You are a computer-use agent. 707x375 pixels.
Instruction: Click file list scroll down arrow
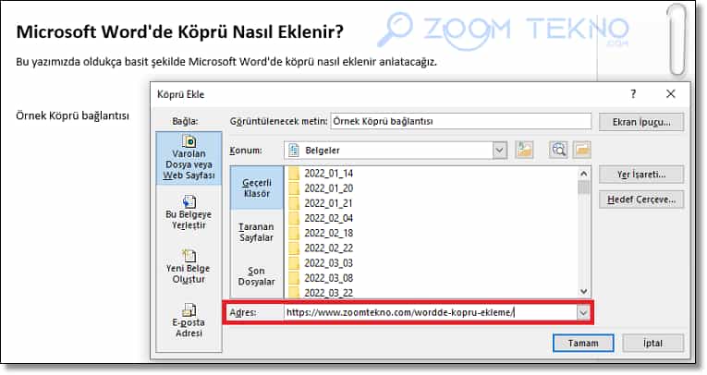coord(583,291)
